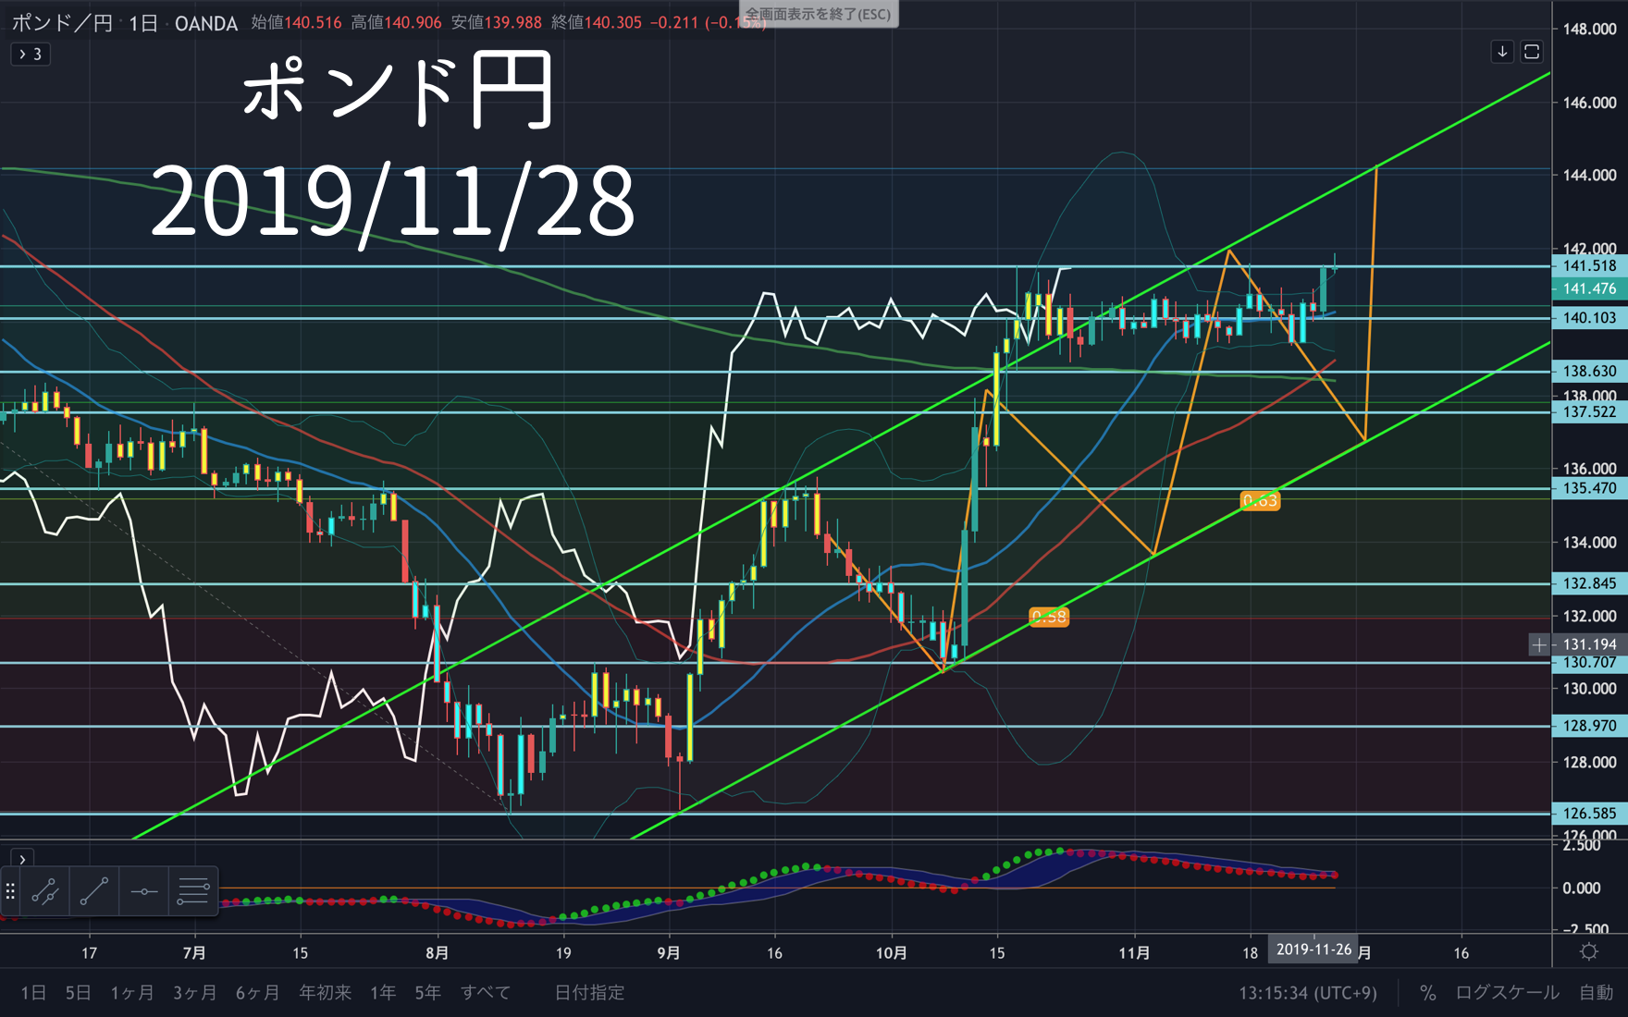Screen dimensions: 1628x1017
Task: Click the 141.518 price label
Action: click(1590, 265)
